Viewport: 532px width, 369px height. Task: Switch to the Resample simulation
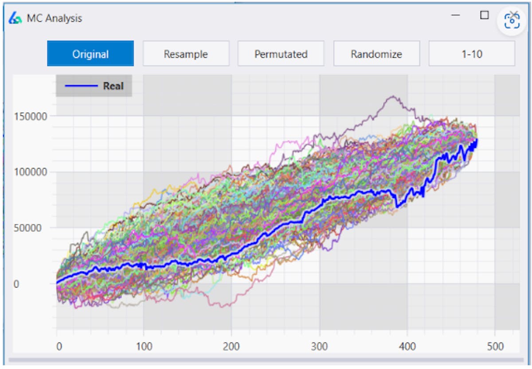click(x=186, y=54)
